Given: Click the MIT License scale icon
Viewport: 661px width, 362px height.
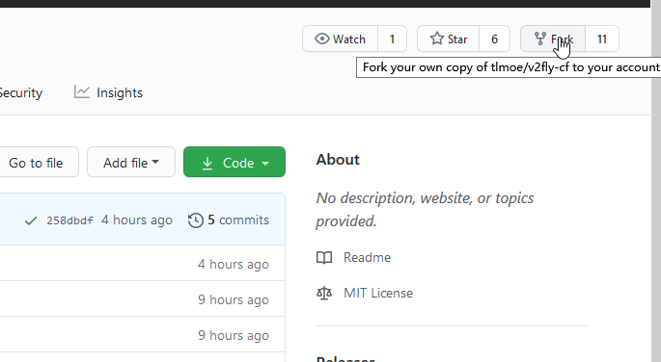Looking at the screenshot, I should coord(324,293).
